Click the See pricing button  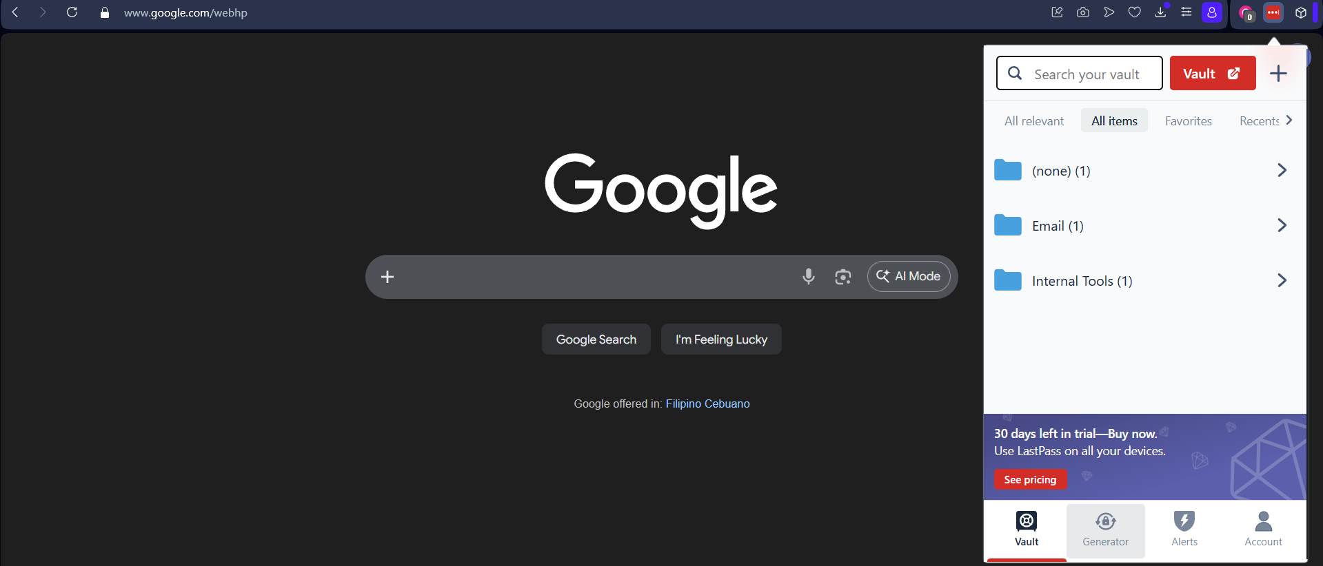(1030, 479)
